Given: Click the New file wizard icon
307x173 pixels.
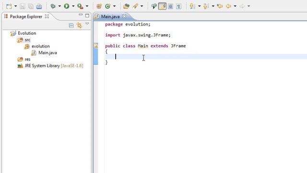Looking at the screenshot, I should click(x=9, y=6).
